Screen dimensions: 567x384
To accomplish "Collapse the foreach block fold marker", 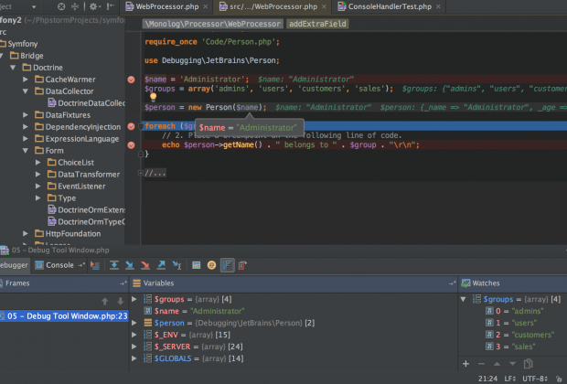I will (x=141, y=126).
